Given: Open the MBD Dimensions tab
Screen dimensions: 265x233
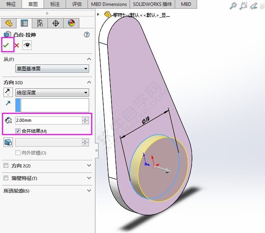Looking at the screenshot, I should (109, 4).
